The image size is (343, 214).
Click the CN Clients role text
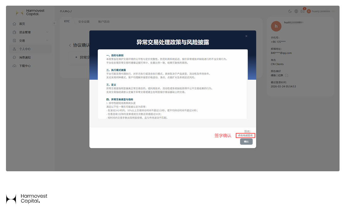(x=277, y=64)
